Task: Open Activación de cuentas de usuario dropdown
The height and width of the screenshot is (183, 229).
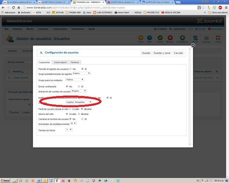Action: [x=79, y=91]
